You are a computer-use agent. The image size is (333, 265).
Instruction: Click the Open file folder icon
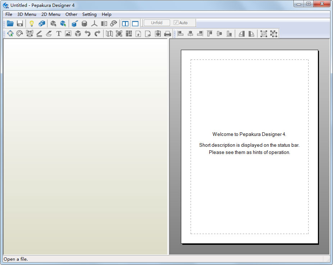click(10, 23)
